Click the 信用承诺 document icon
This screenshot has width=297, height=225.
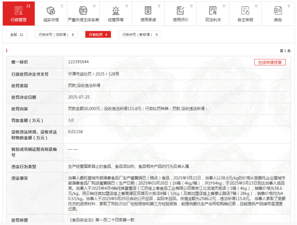(148, 10)
